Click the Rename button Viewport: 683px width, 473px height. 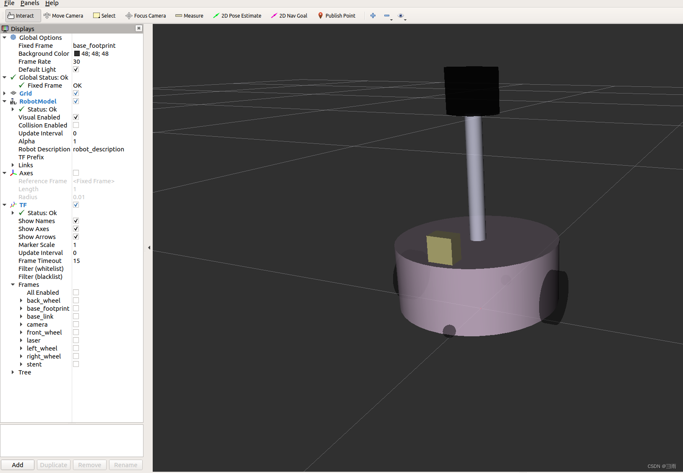126,465
